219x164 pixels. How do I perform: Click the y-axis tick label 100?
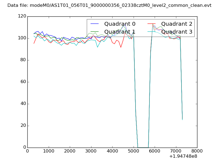click(x=22, y=38)
